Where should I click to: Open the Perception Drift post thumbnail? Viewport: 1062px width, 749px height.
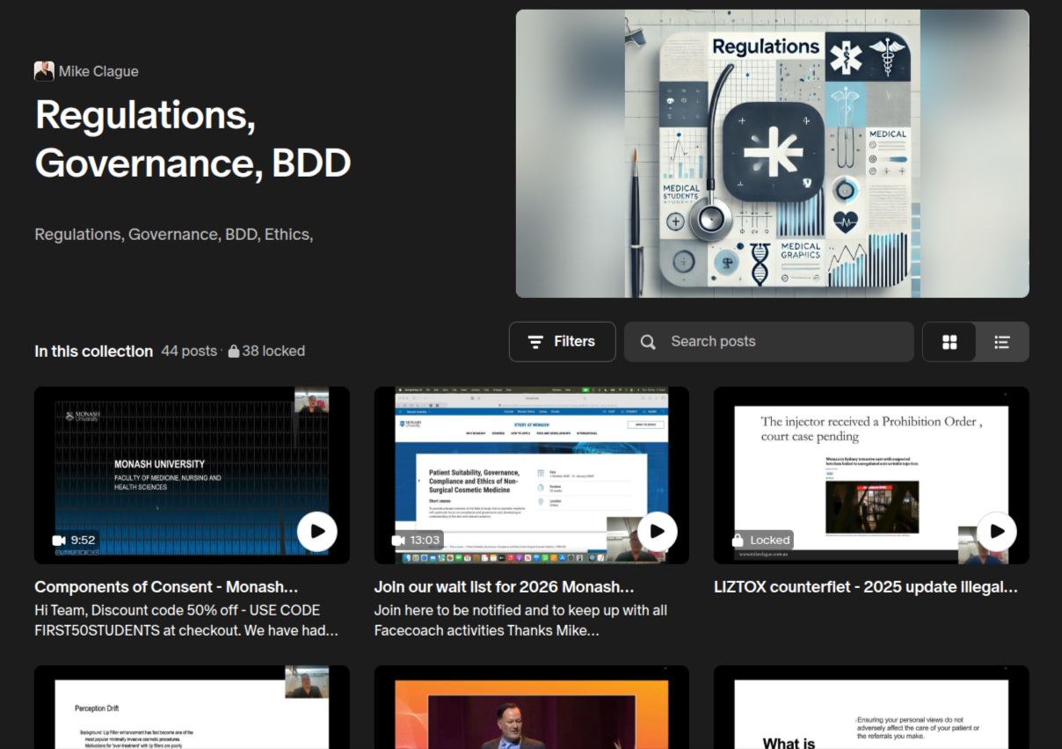[x=192, y=707]
